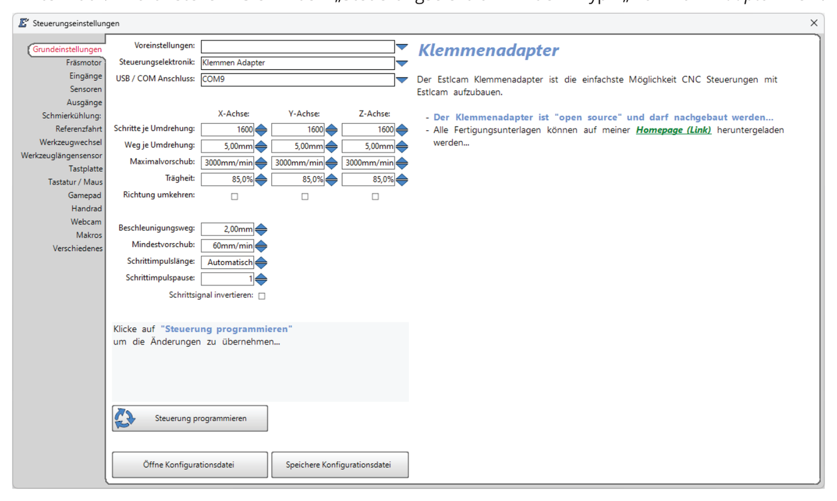837x501 pixels.
Task: Click Y-Achse Weg je Umdrehung value field
Action: pos(298,146)
